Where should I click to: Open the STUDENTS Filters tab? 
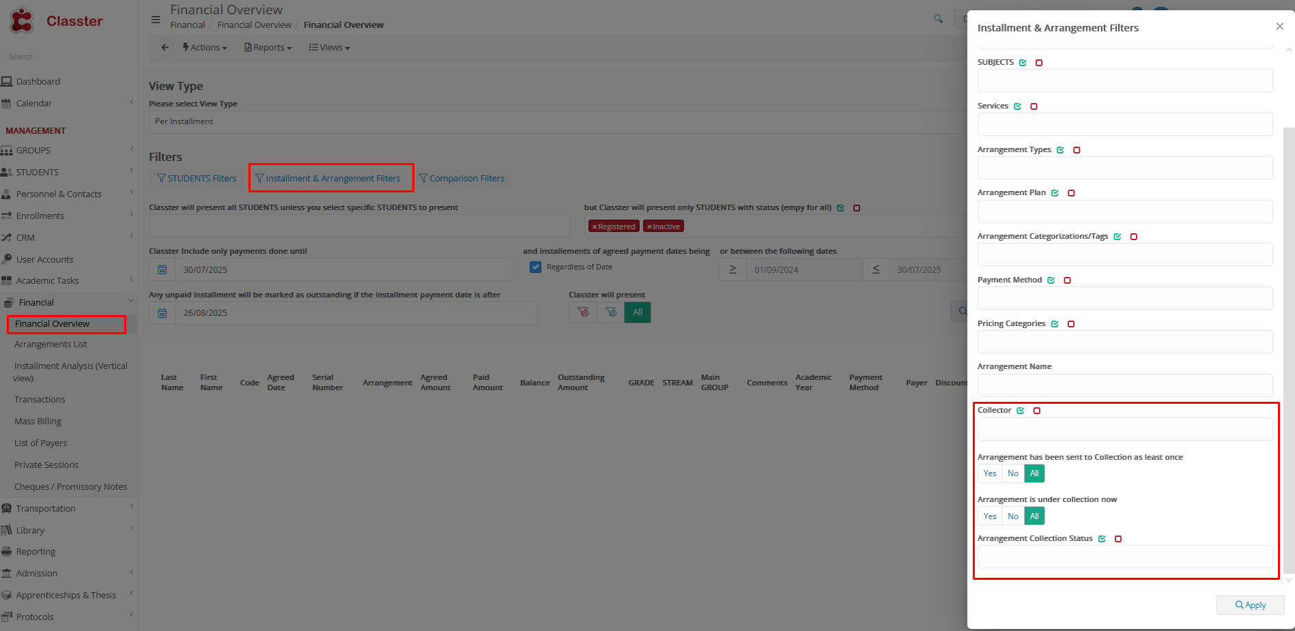[197, 179]
